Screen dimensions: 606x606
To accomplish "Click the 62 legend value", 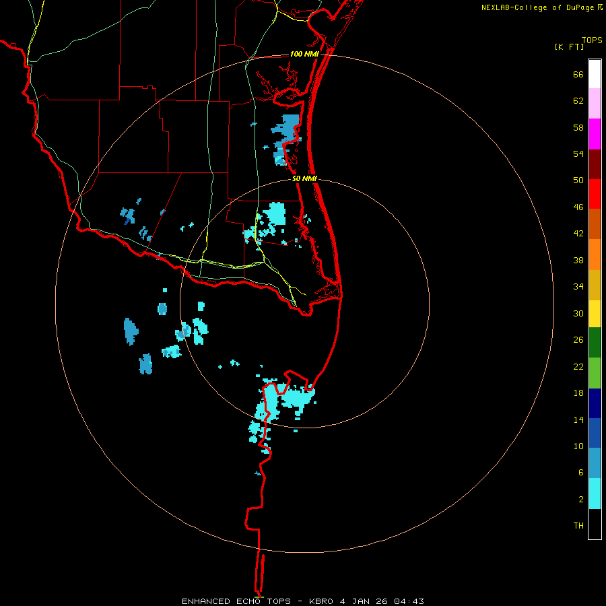I will (578, 101).
